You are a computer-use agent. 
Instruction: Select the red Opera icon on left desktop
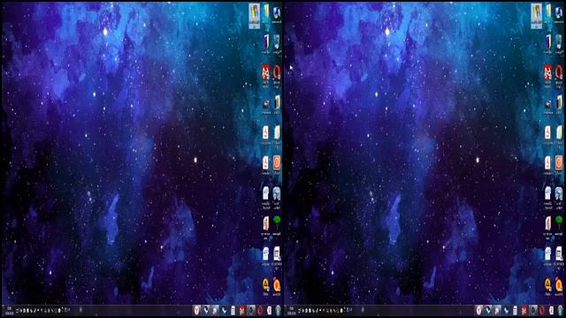(x=277, y=73)
